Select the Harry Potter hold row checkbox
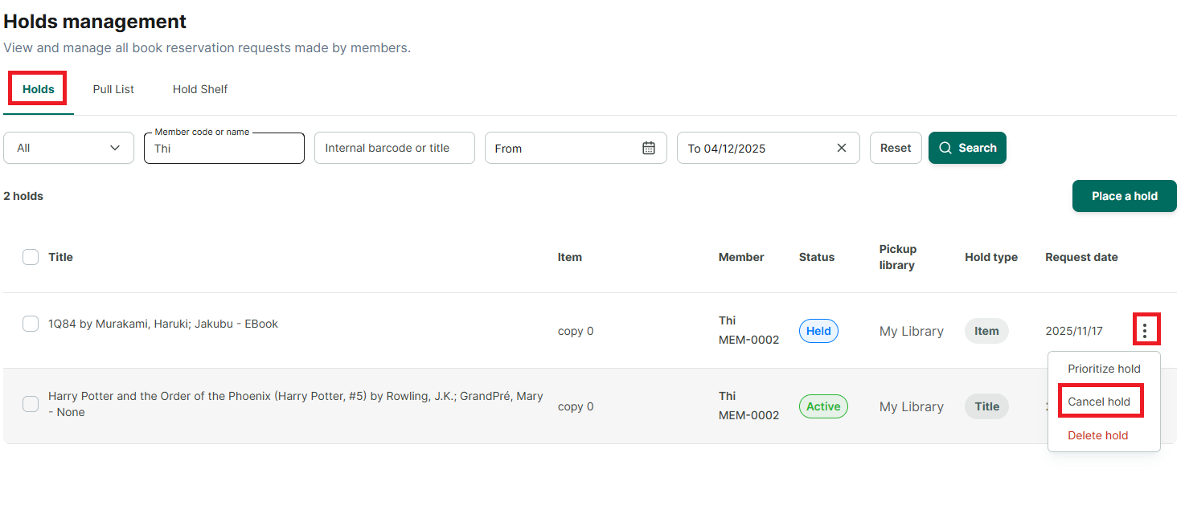Viewport: 1185px width, 510px height. pyautogui.click(x=31, y=404)
